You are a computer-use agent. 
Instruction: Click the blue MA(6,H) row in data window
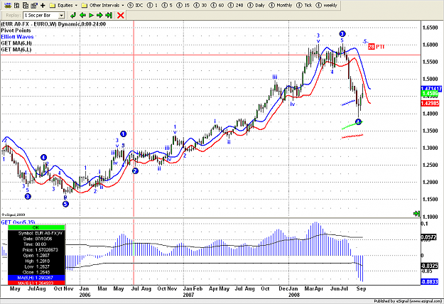pos(36,278)
